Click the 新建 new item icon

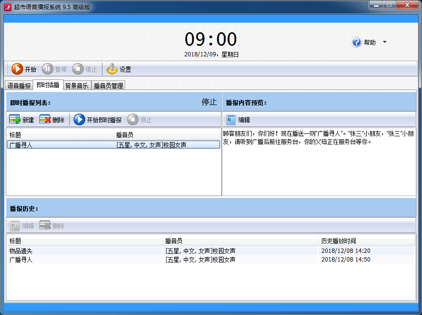(15, 119)
